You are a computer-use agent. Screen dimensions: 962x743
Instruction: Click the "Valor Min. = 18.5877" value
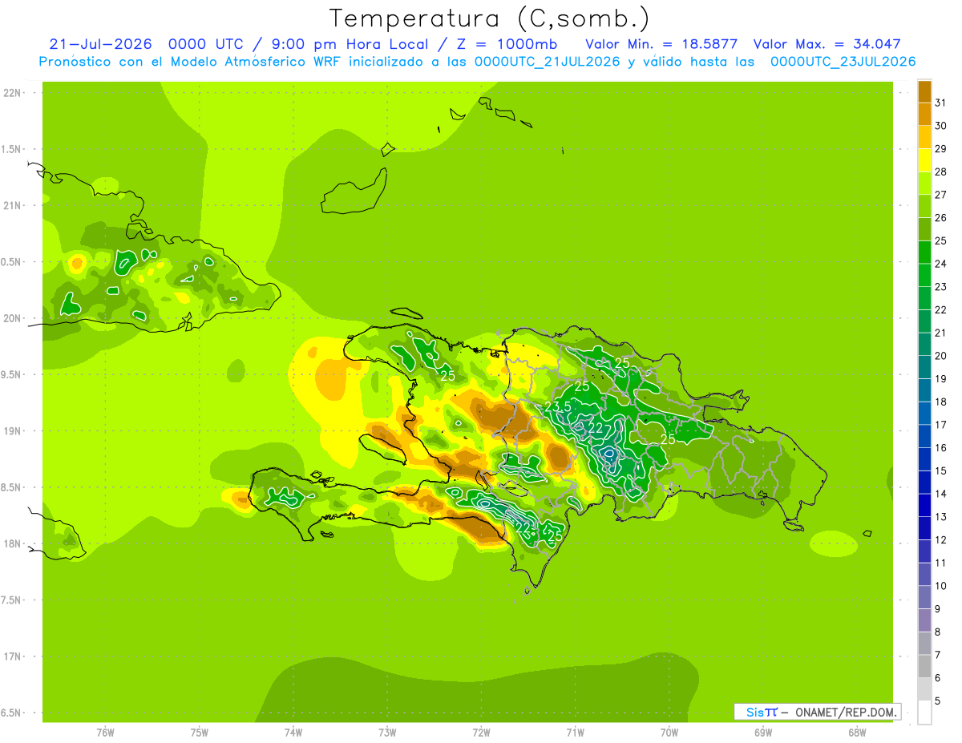[x=661, y=44]
